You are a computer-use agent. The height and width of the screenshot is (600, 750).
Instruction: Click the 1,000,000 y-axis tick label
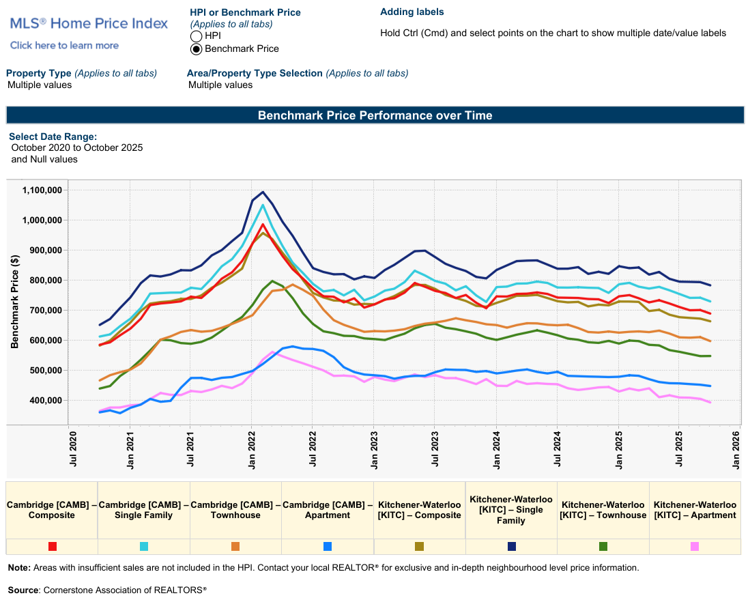pyautogui.click(x=42, y=220)
